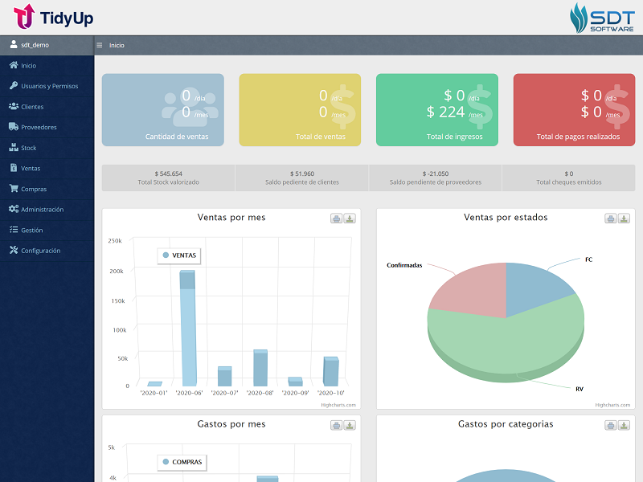The height and width of the screenshot is (482, 643).
Task: Open the Cantidad de ventas card
Action: coord(163,110)
